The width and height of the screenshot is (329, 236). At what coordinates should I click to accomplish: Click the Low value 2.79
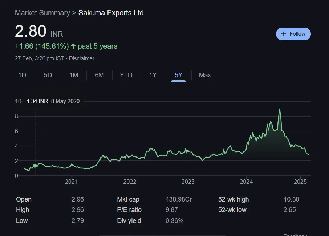77,221
